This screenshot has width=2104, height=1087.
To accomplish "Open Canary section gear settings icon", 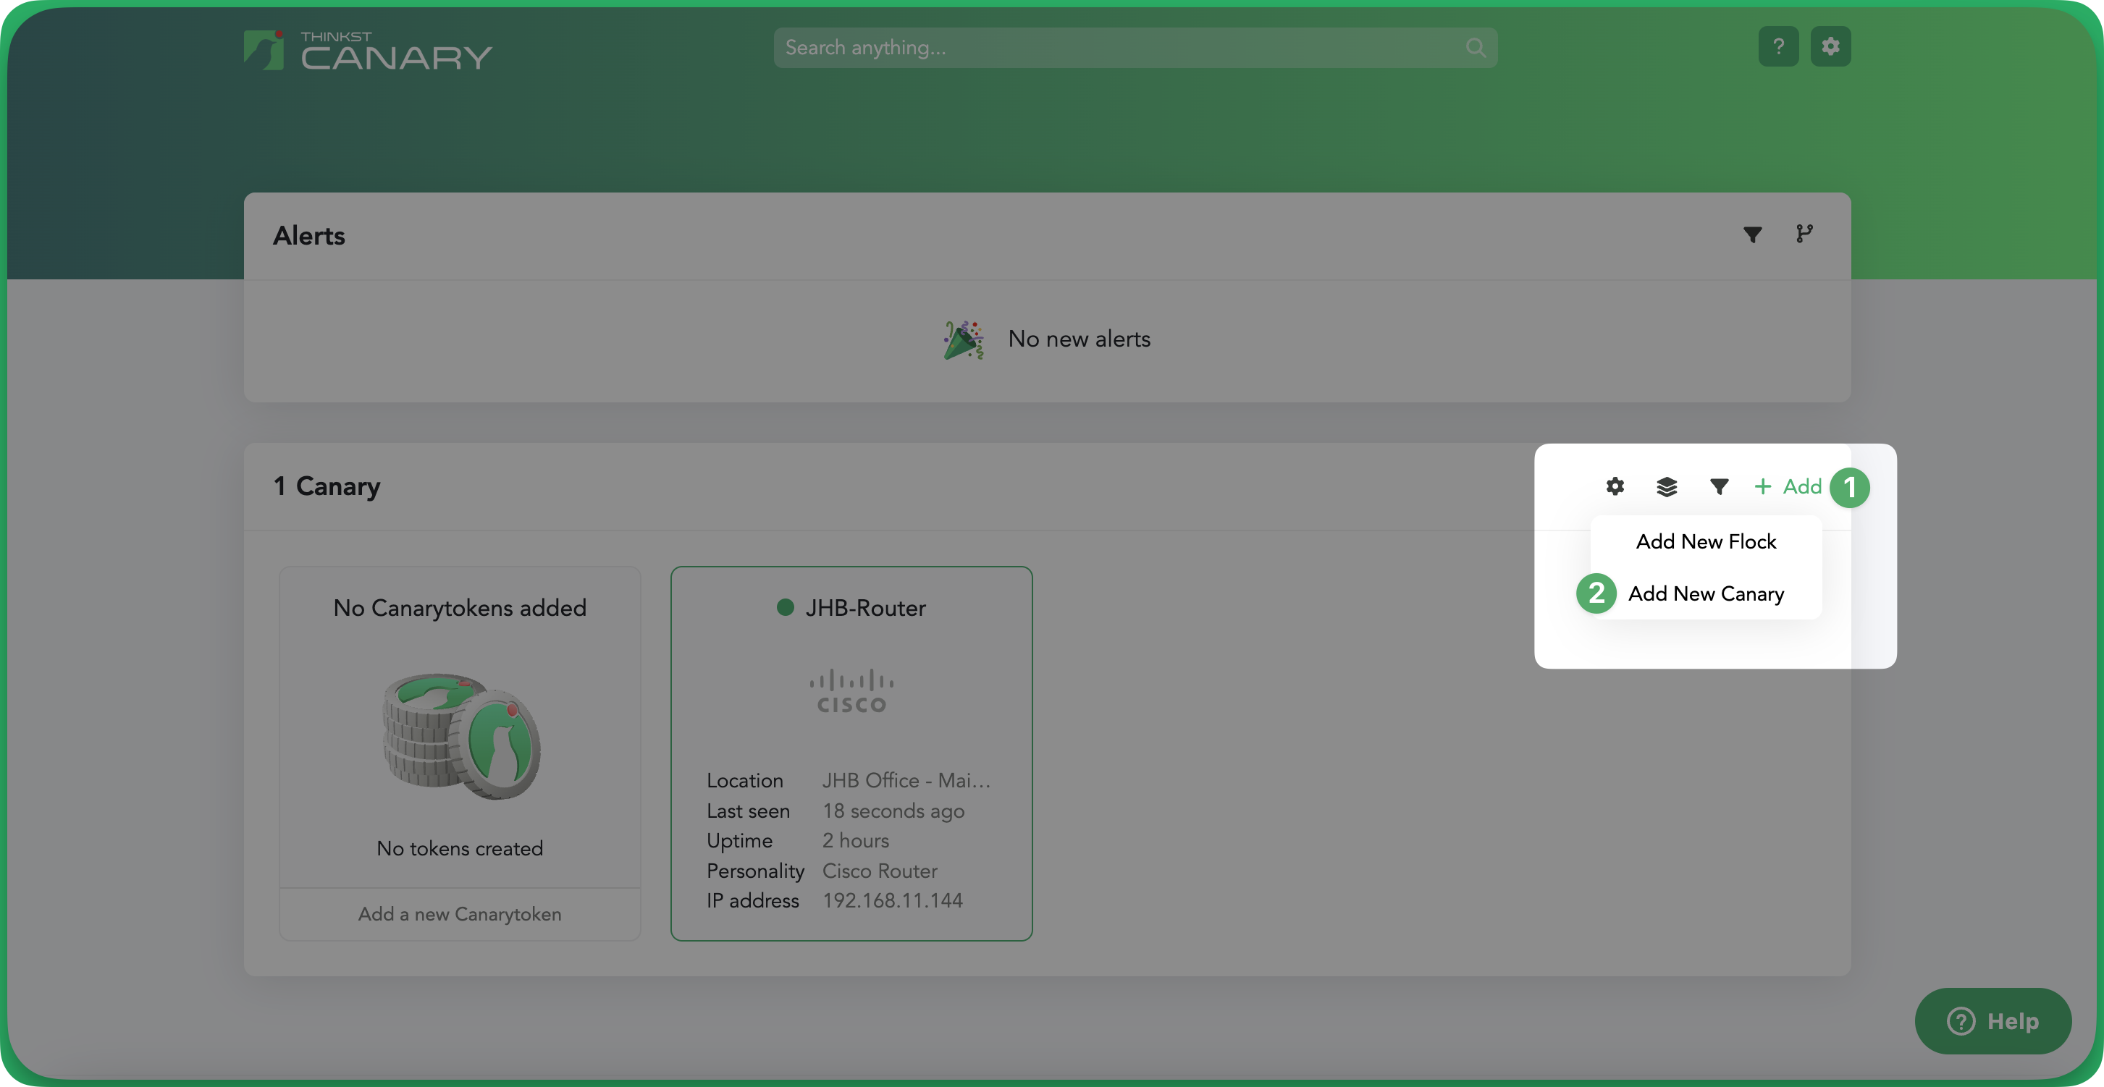I will [1615, 487].
